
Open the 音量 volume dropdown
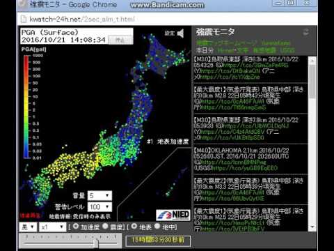click(100, 196)
